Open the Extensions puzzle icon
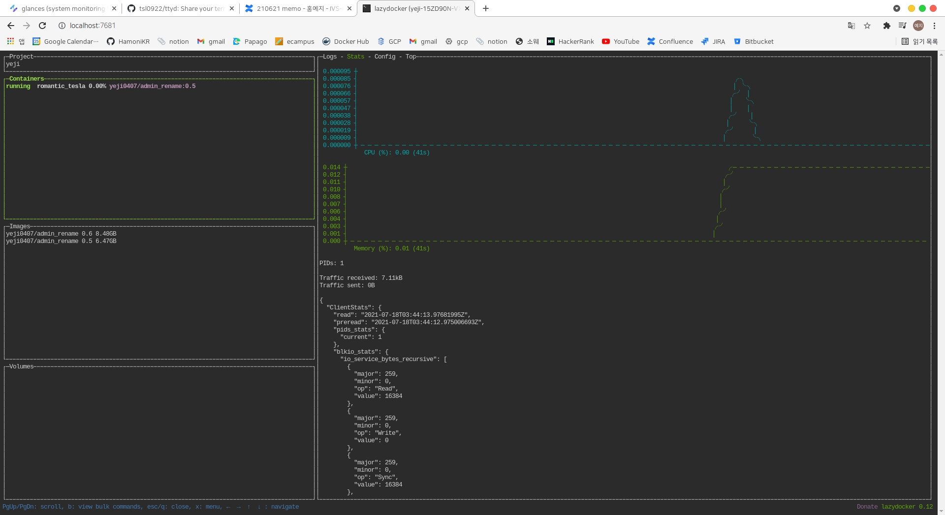Screen dimensions: 945x515 [x=886, y=26]
